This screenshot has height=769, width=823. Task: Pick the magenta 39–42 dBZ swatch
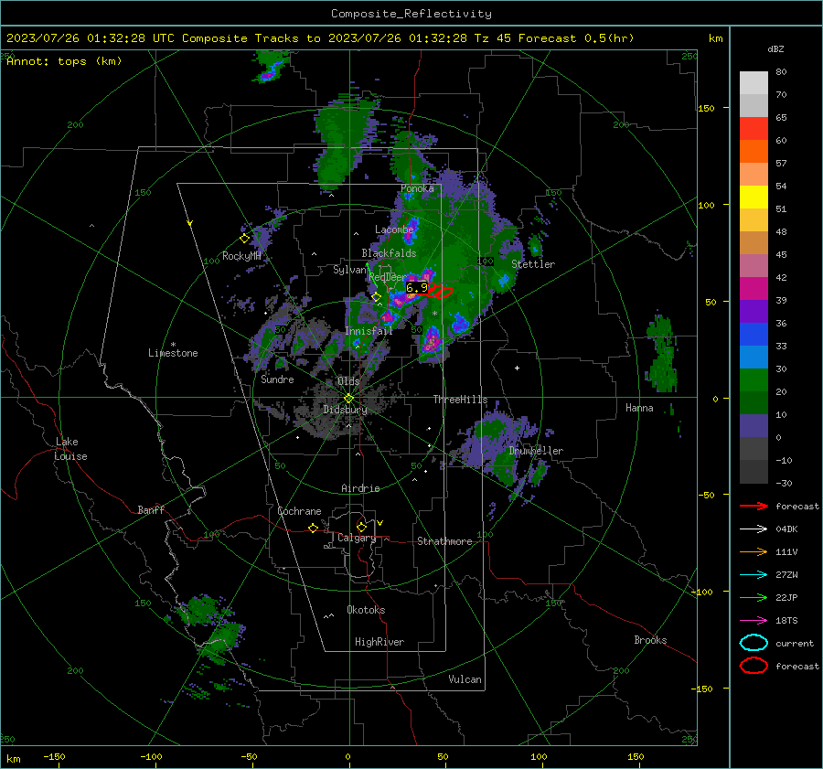[754, 289]
